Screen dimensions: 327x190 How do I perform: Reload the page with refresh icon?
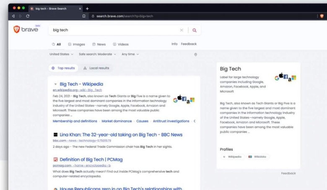click(28, 16)
